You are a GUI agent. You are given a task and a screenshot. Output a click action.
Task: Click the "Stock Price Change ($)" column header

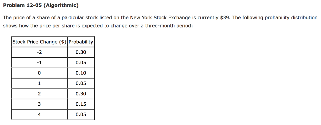tap(39, 42)
